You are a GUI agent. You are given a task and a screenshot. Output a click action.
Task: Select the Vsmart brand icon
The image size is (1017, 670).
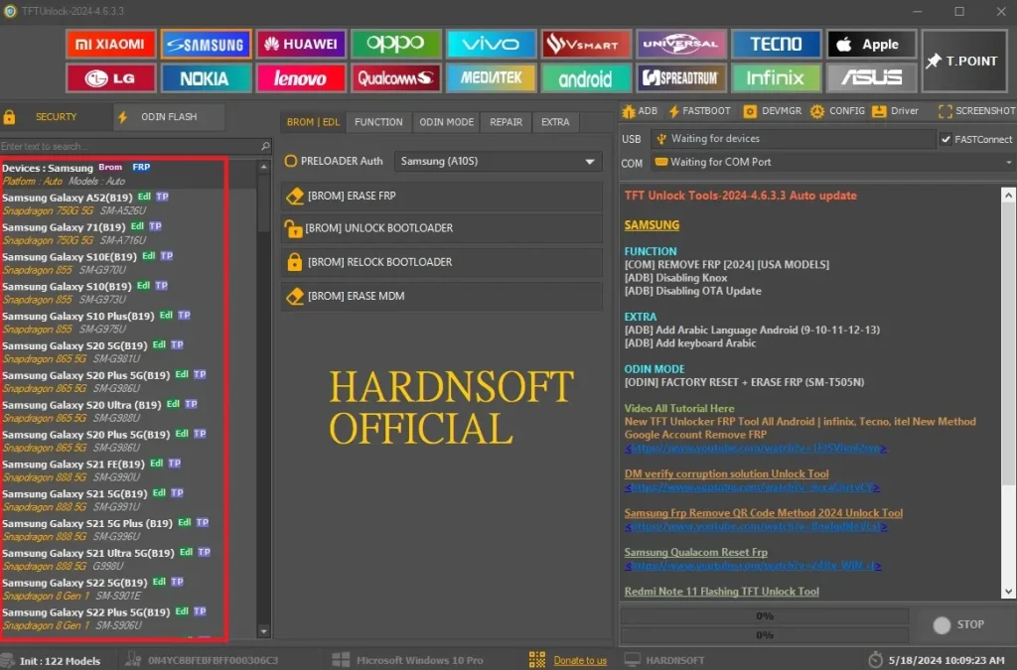click(586, 44)
